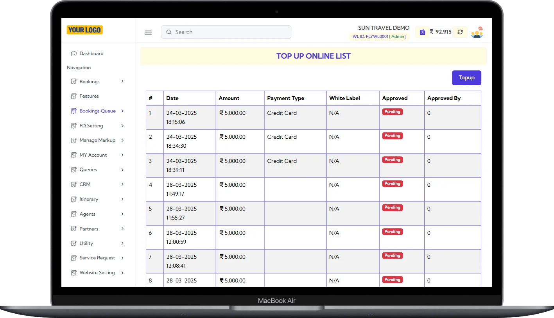Expand the Manage Markup chevron

122,140
